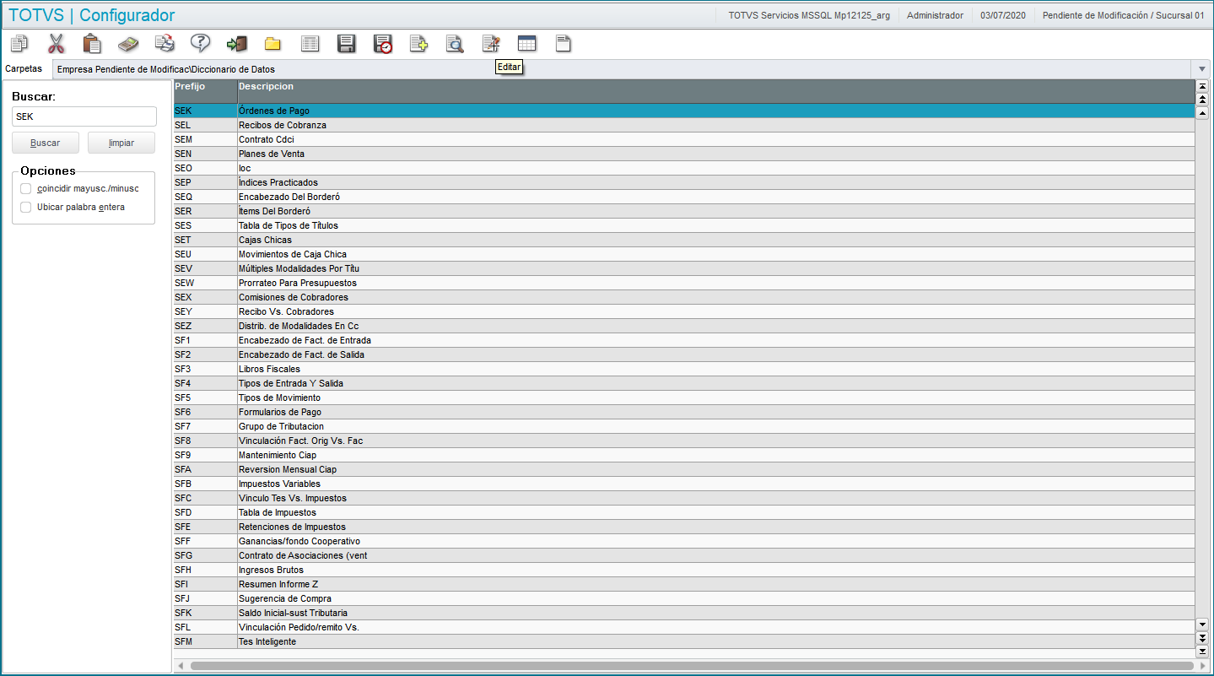The height and width of the screenshot is (676, 1214).
Task: Click the blank page toolbar icon
Action: [x=563, y=44]
